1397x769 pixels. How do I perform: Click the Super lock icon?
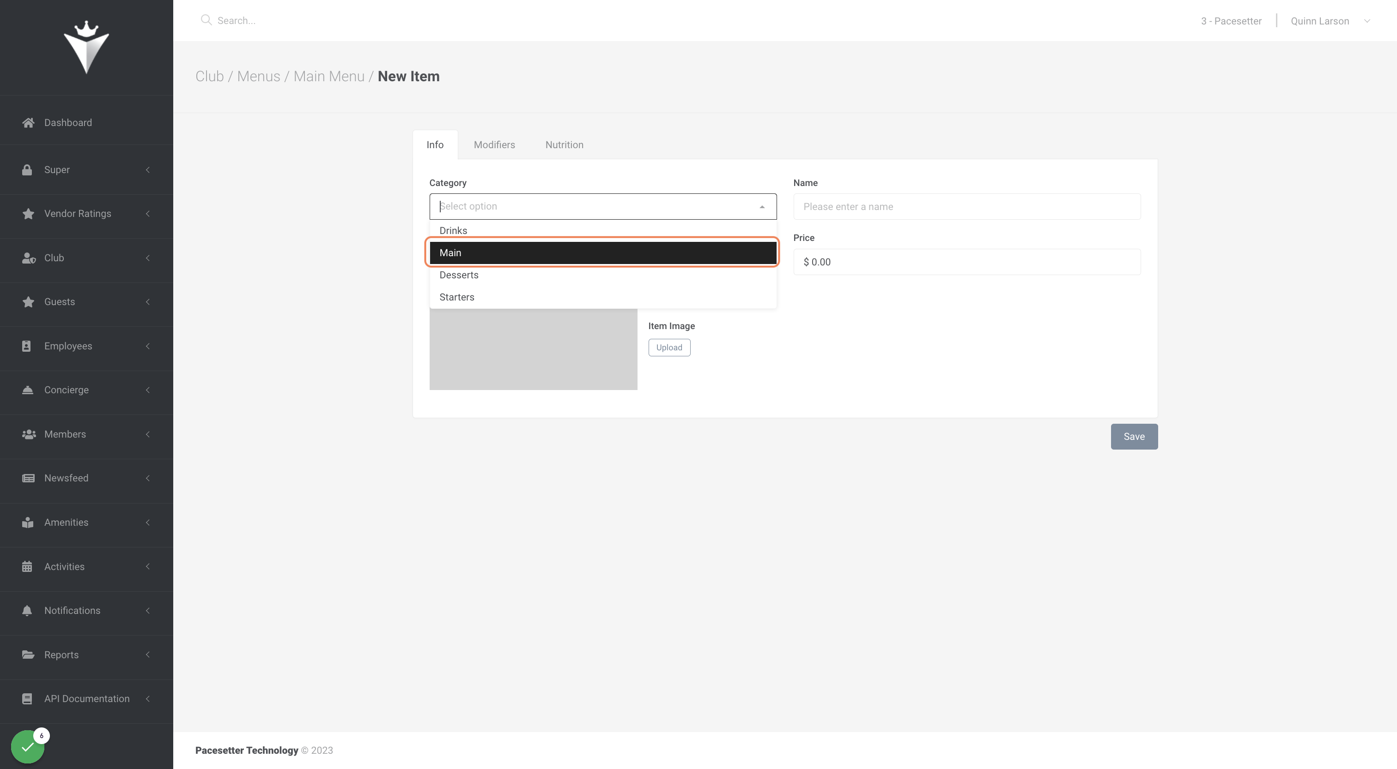(x=27, y=170)
